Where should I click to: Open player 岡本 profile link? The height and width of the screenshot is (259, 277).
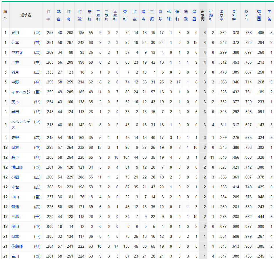(x=15, y=237)
